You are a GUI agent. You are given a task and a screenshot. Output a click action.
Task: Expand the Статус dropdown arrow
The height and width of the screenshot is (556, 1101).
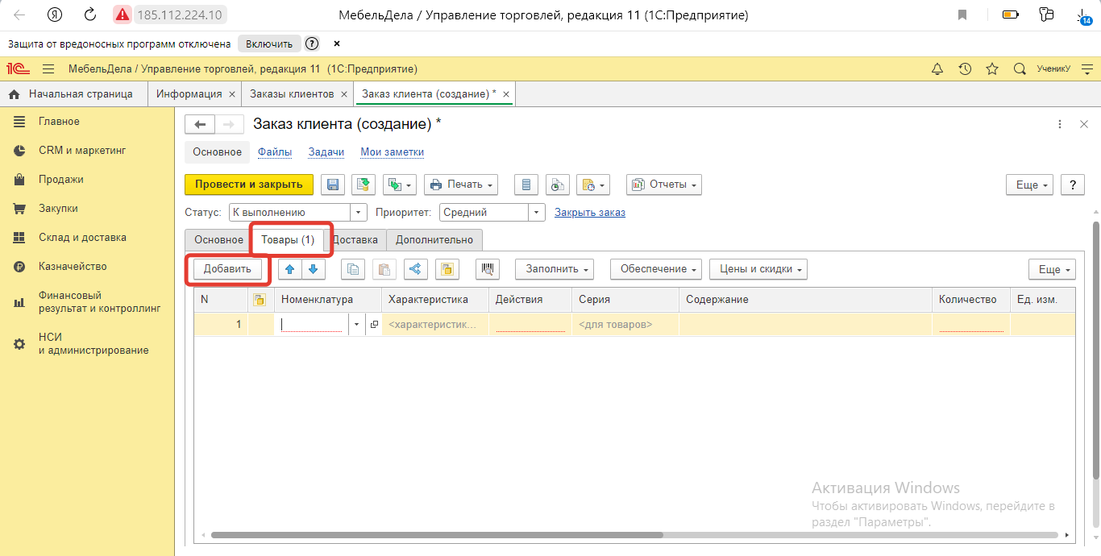[359, 213]
